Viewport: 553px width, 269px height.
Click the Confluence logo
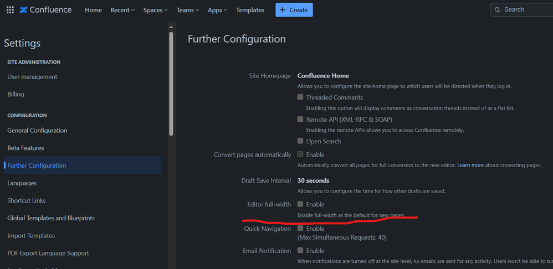pos(45,10)
